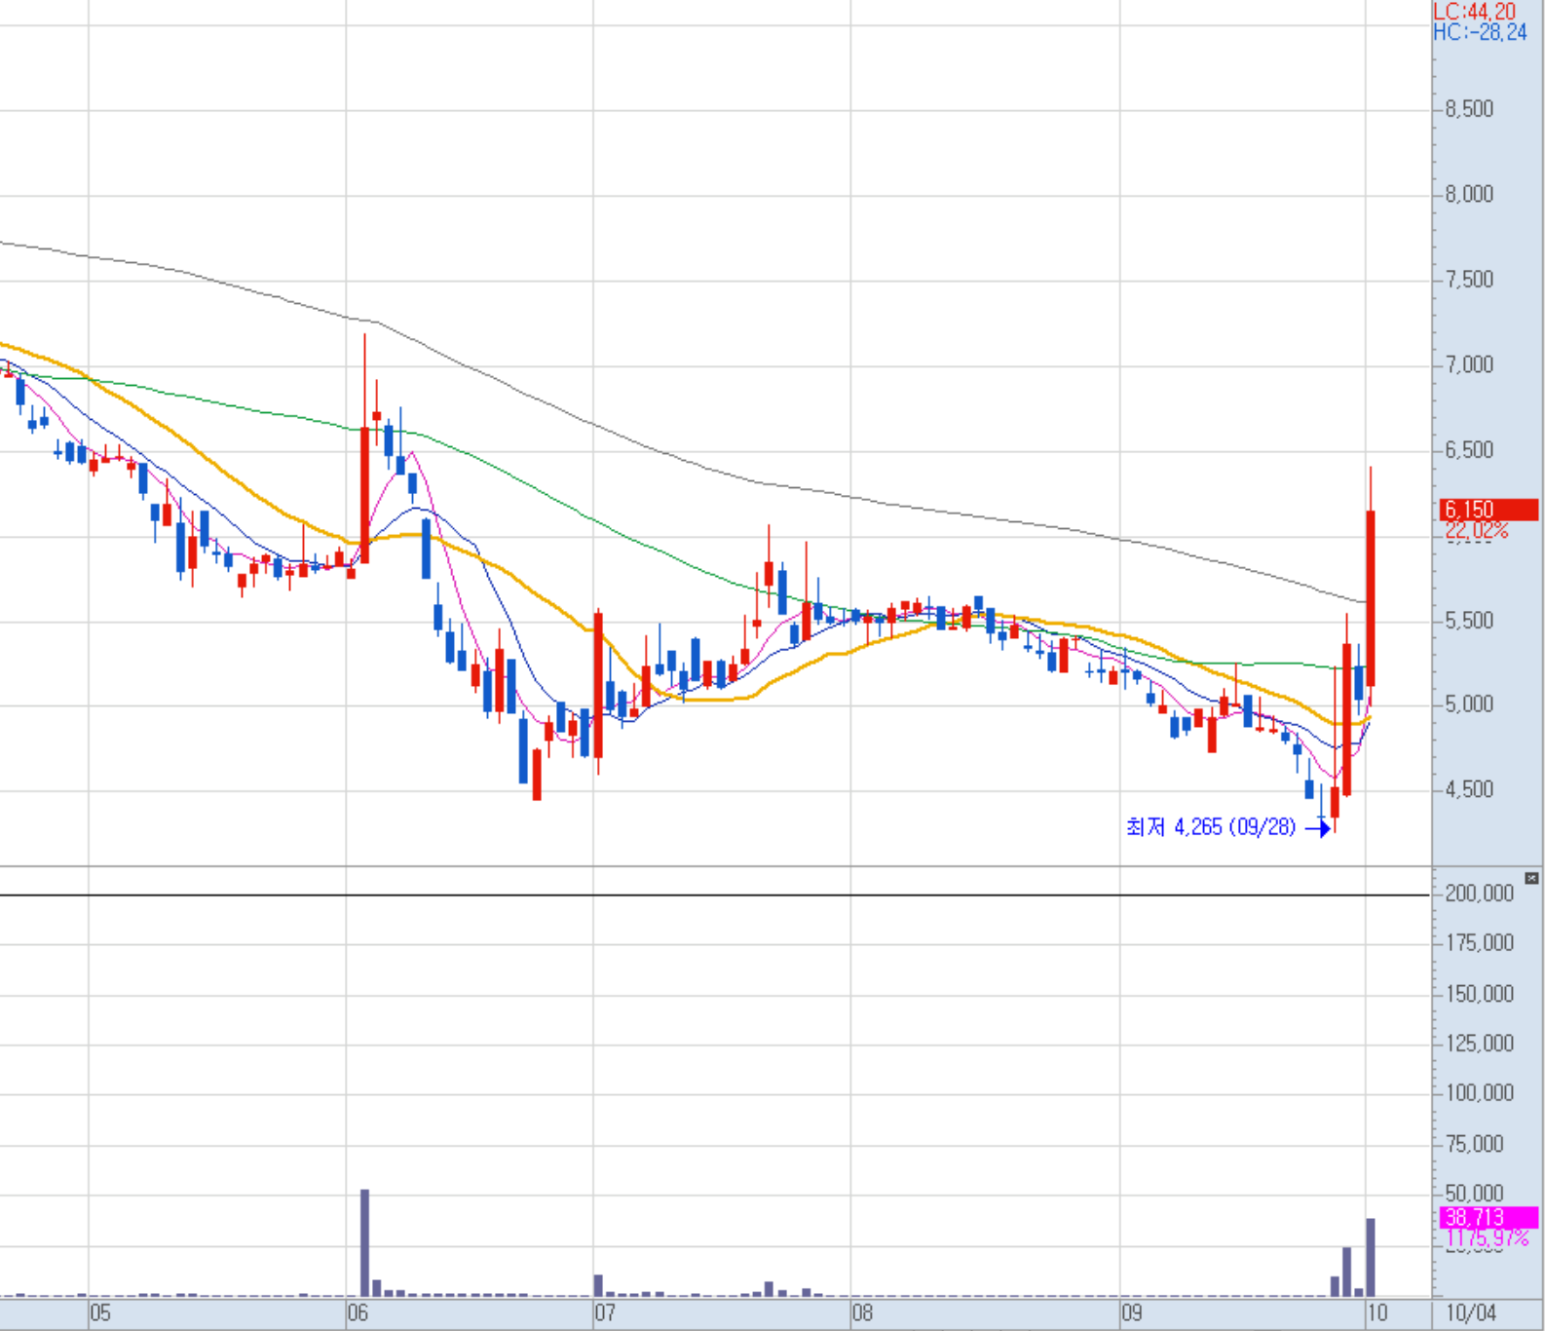Click the 8,000 price axis label
1545x1331 pixels.
(1469, 194)
